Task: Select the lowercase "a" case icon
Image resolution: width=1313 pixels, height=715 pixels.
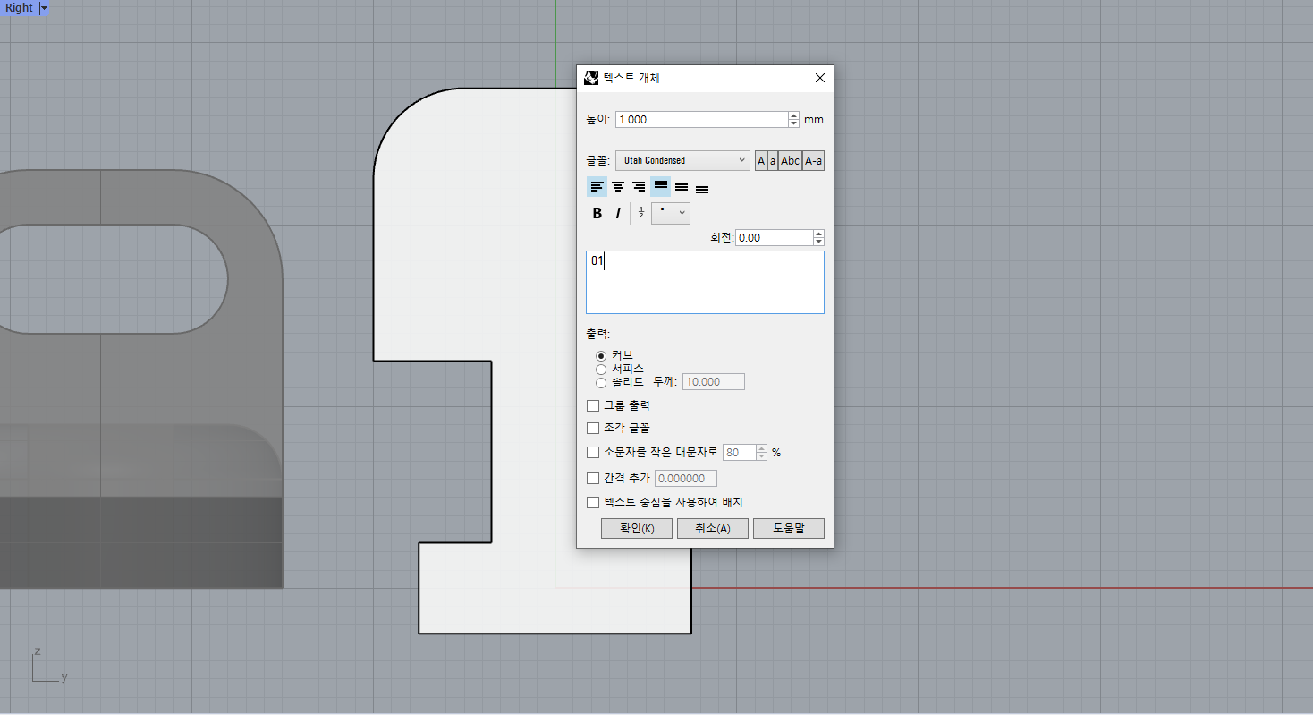Action: (773, 160)
